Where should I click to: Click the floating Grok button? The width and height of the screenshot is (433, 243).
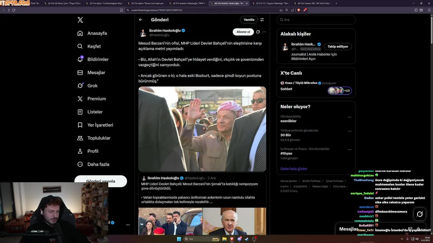[x=420, y=214]
